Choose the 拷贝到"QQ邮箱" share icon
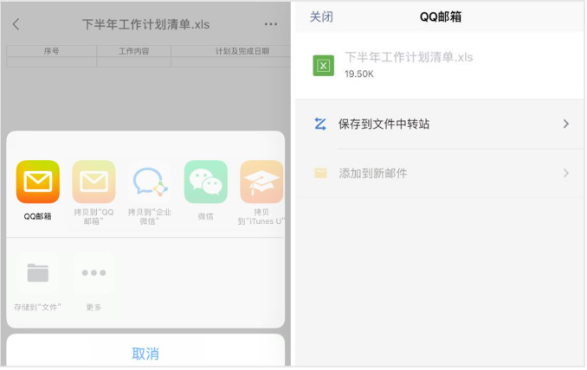The image size is (587, 370). (x=94, y=182)
